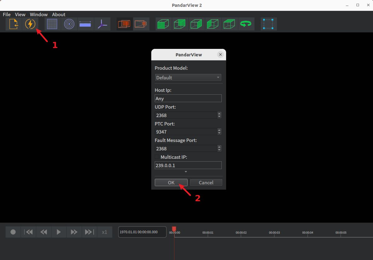This screenshot has height=260, width=373.
Task: Enable the Multicast IP checkbox
Action: [157, 157]
